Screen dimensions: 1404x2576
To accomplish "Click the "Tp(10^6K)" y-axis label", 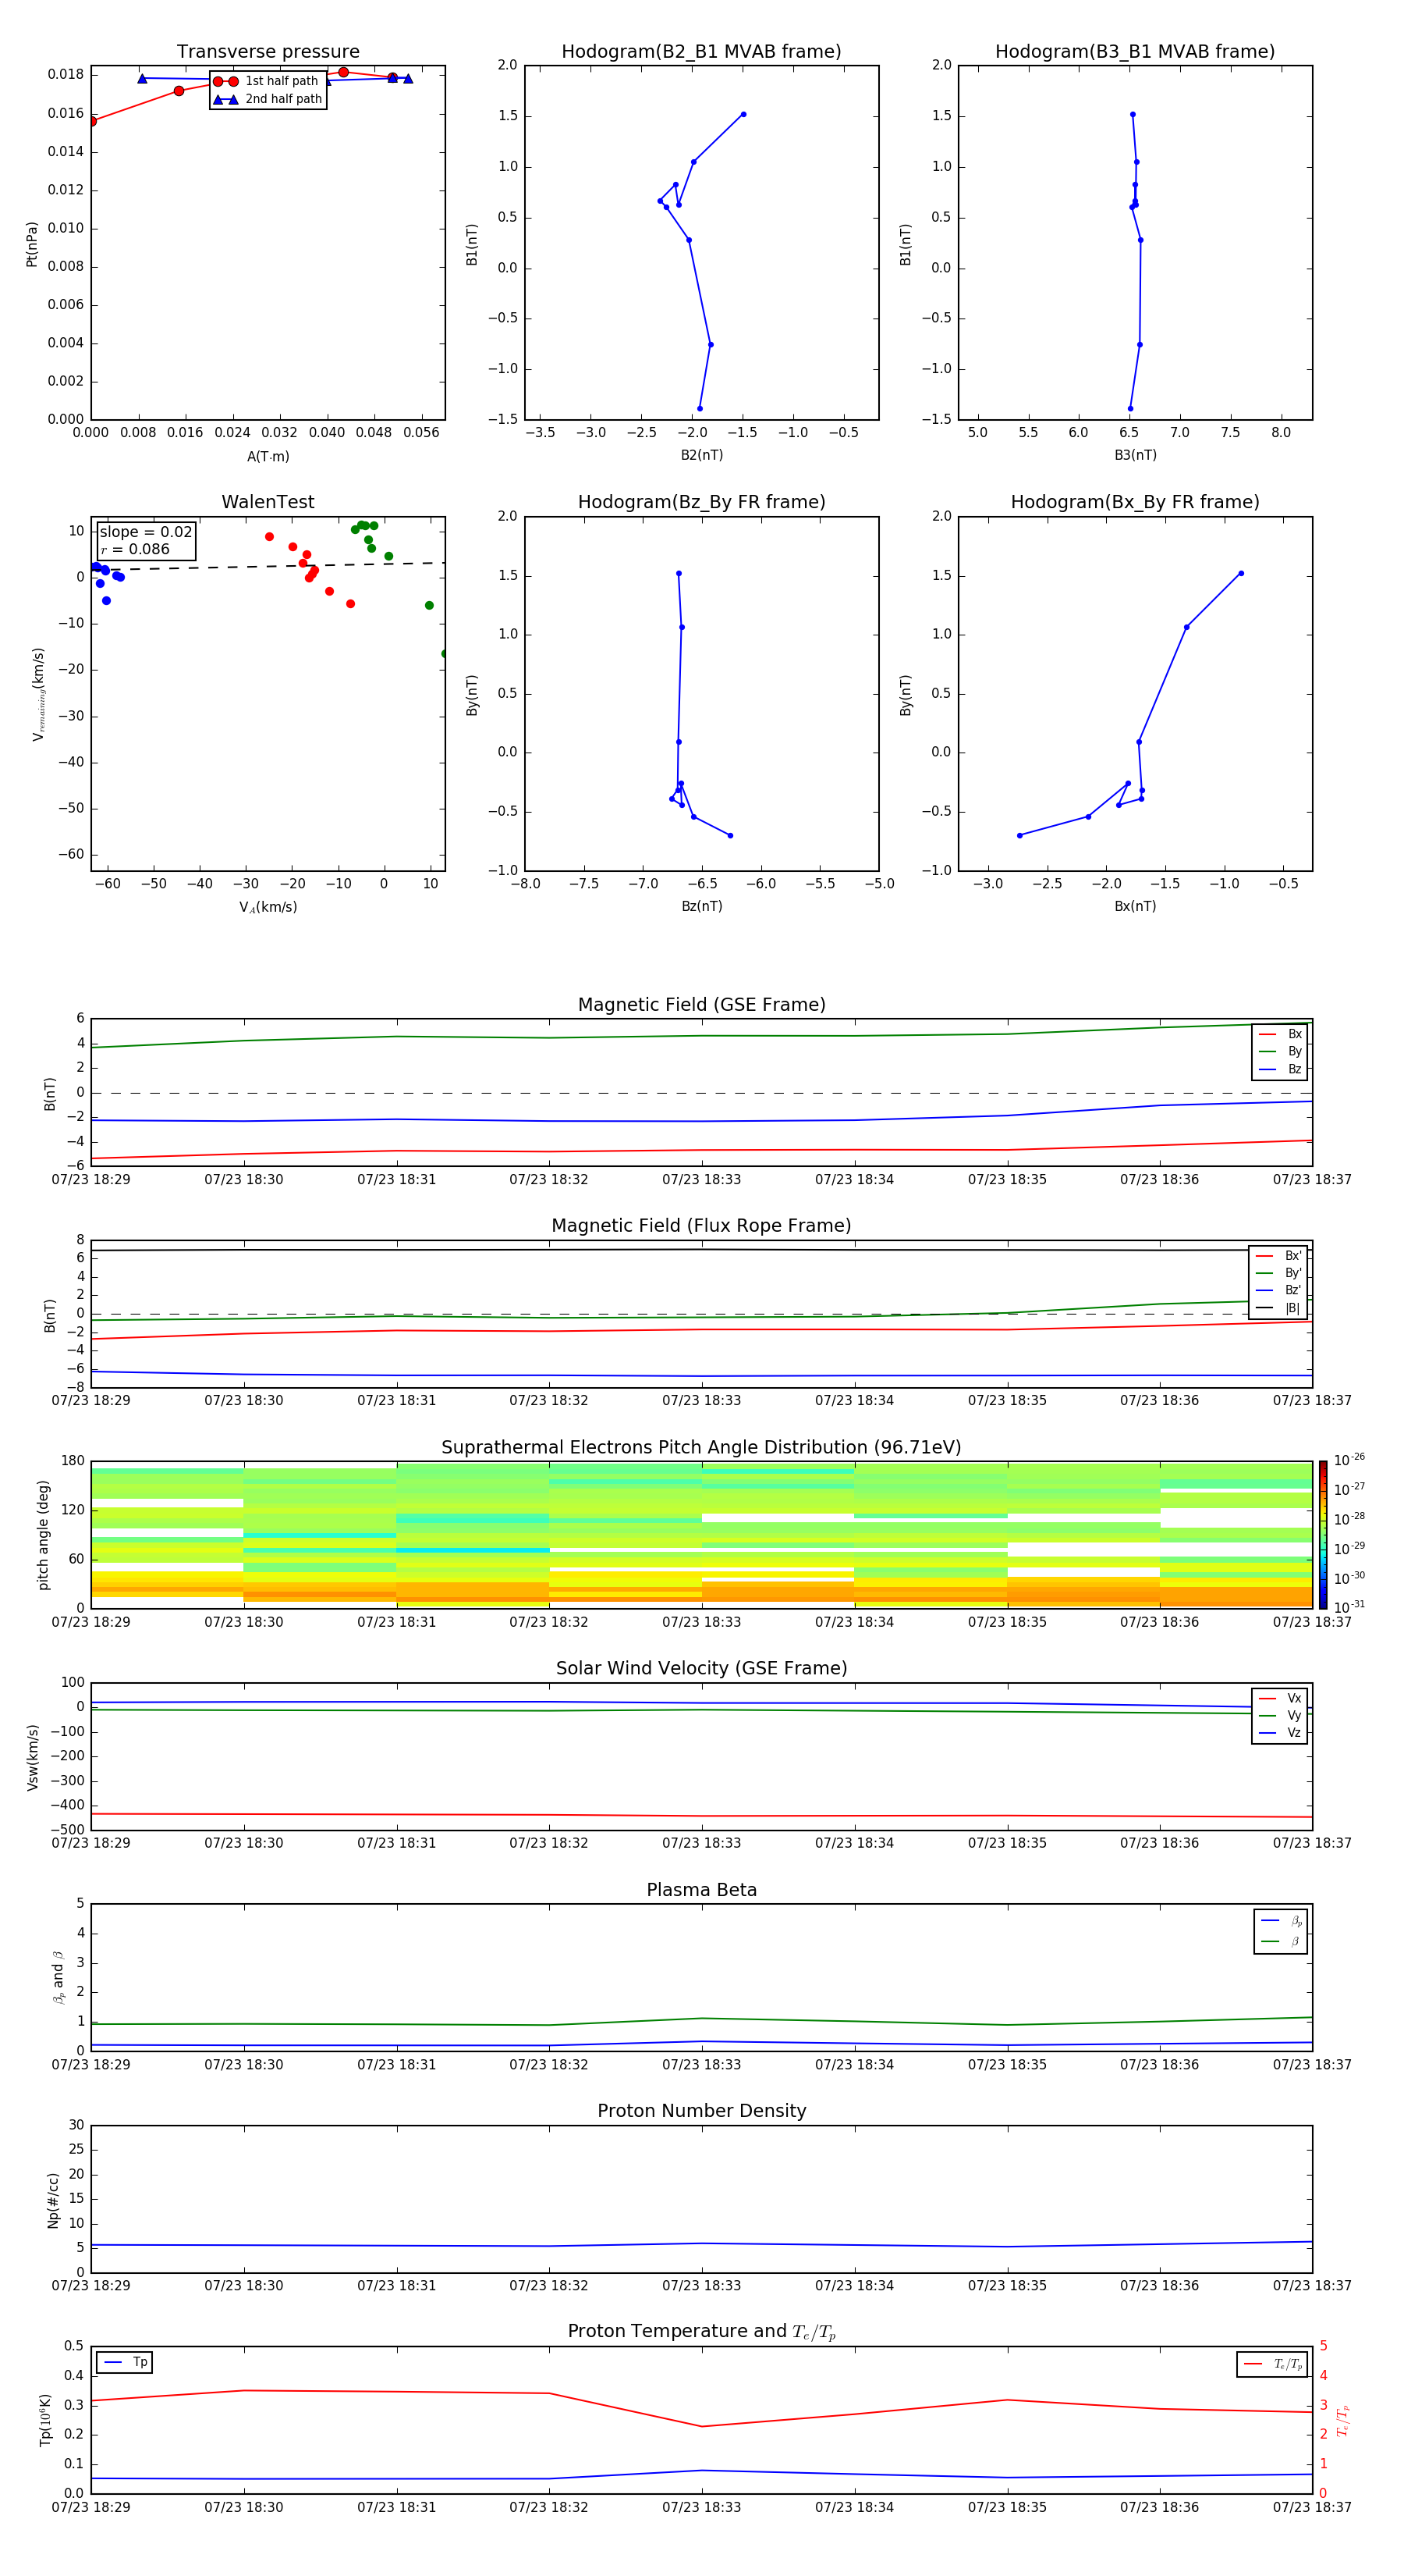I will pos(46,2420).
